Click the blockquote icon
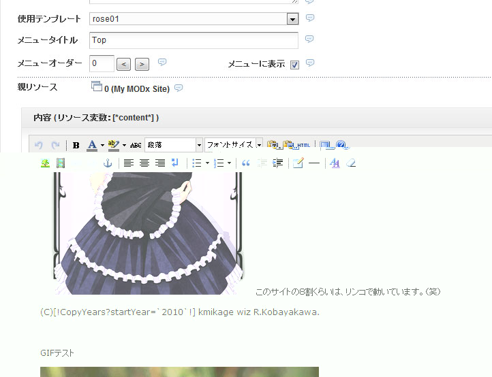Image resolution: width=492 pixels, height=377 pixels. (x=246, y=163)
